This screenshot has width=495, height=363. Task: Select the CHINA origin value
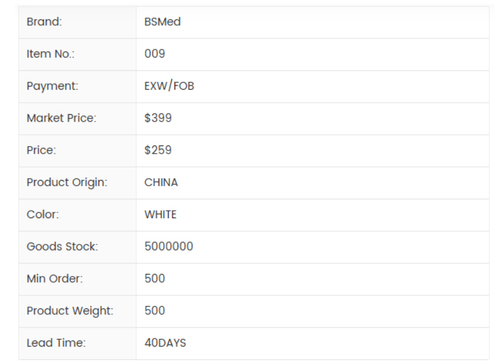tap(161, 182)
